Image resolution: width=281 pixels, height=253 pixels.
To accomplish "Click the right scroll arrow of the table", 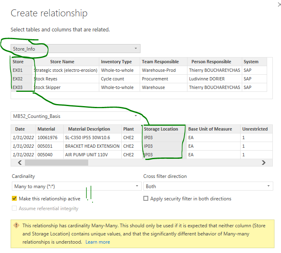I will coord(263,162).
